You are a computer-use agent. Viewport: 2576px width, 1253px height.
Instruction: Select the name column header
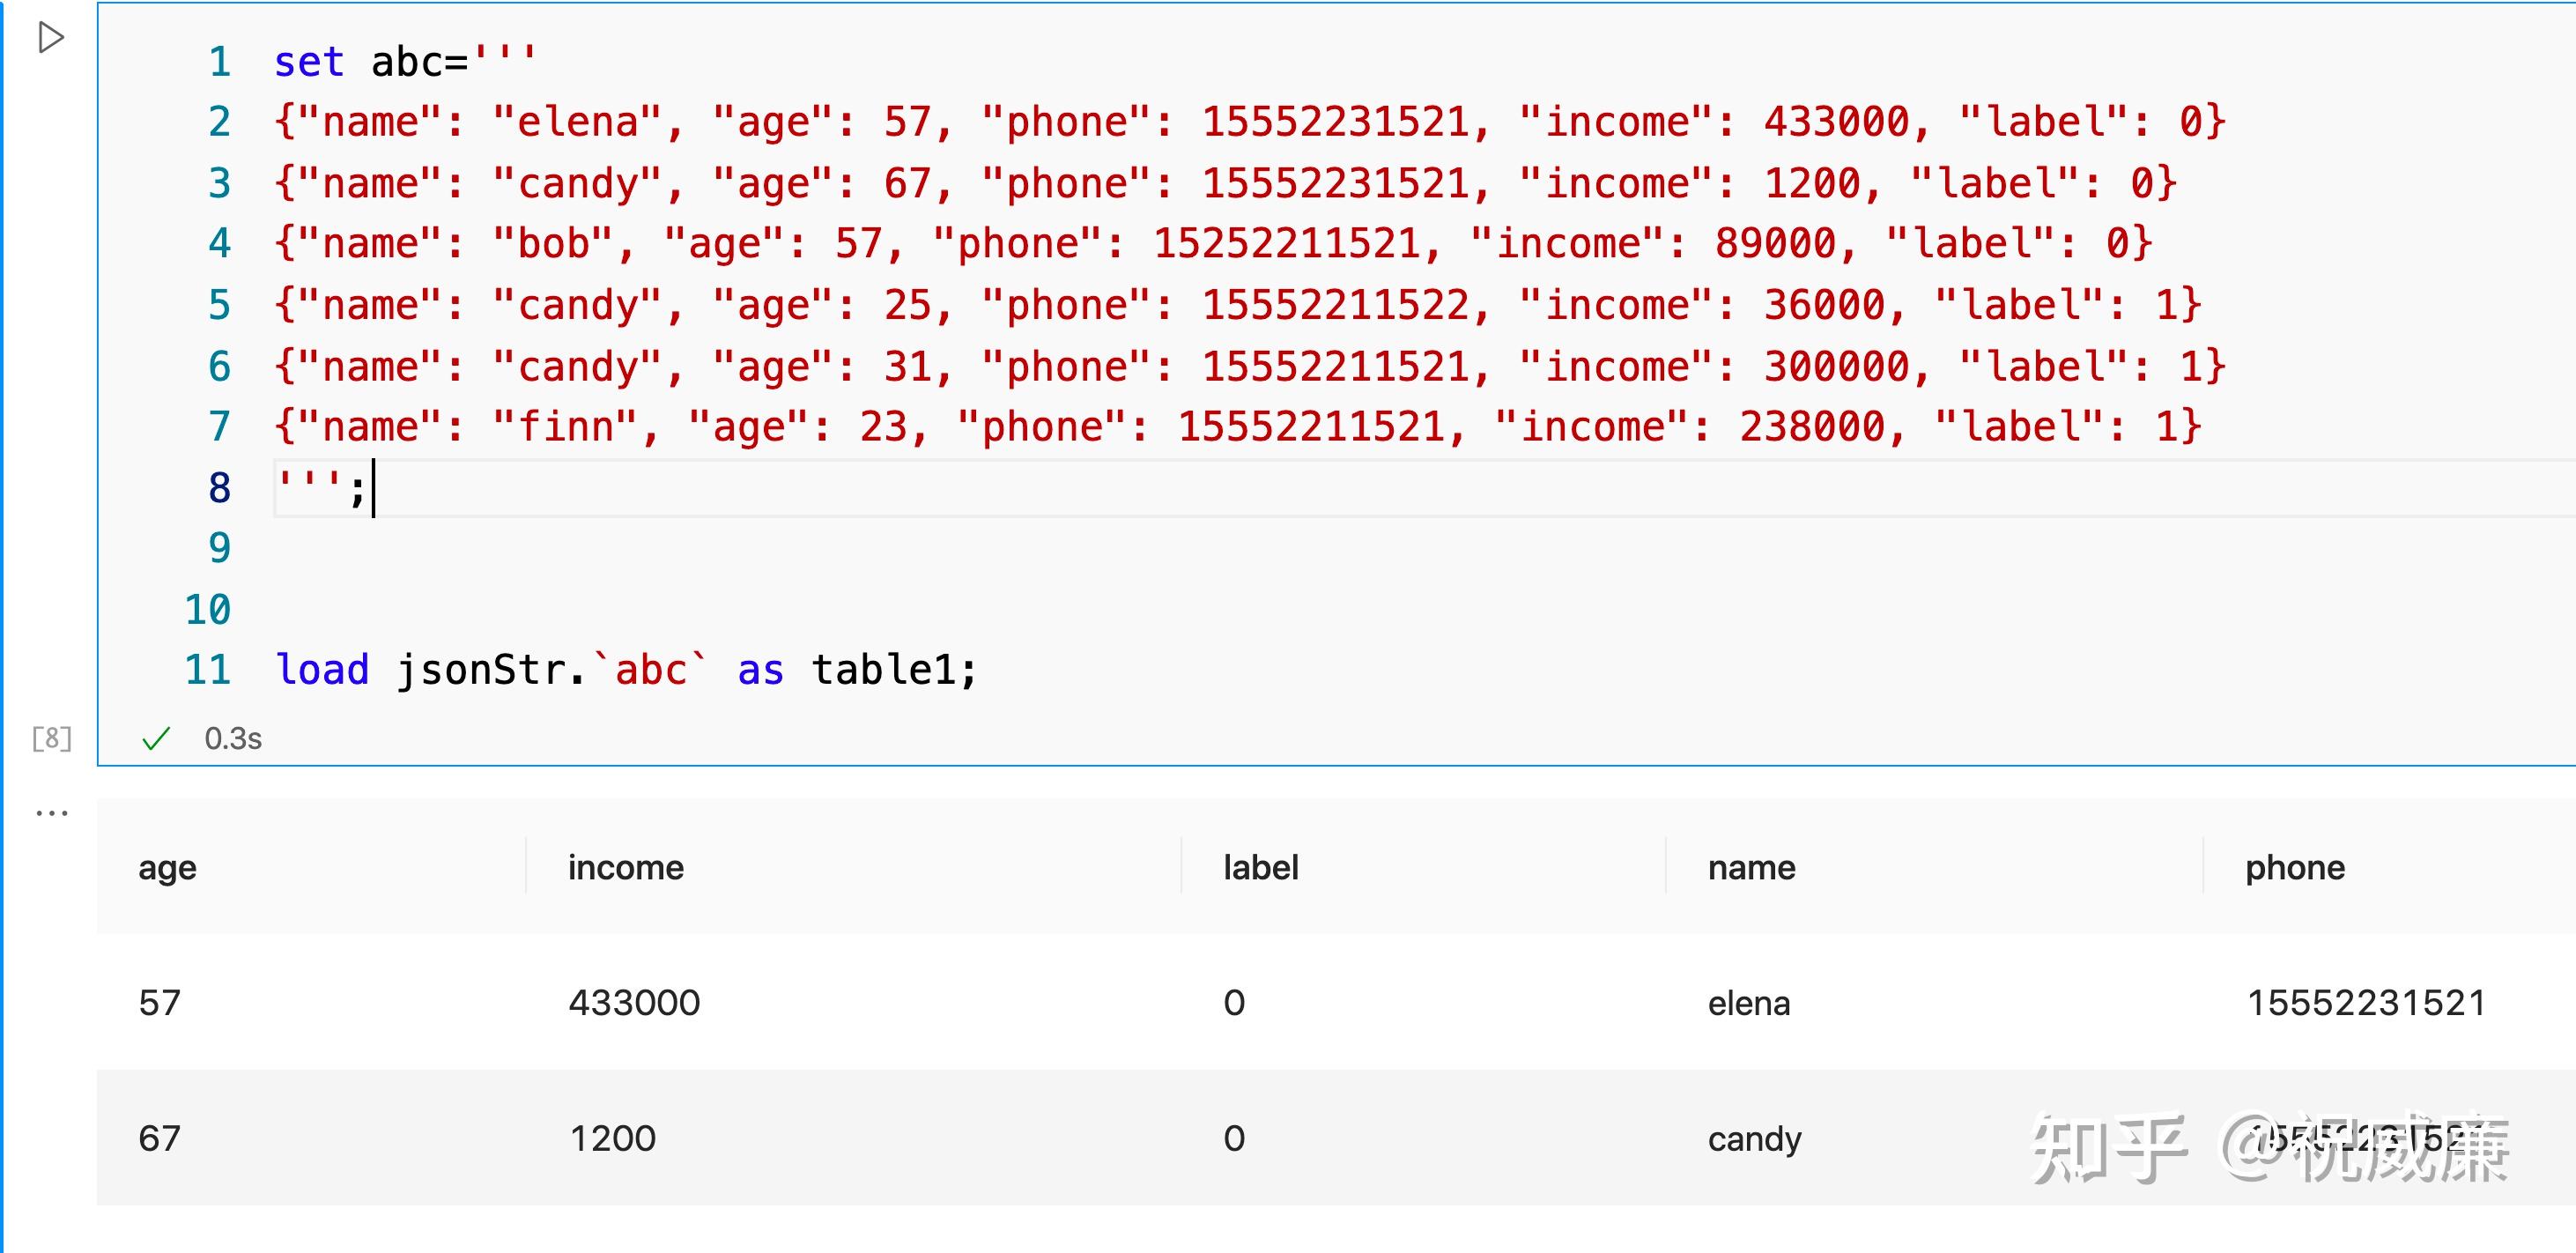coord(1751,867)
